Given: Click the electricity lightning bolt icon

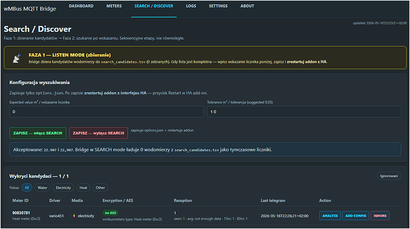Looking at the screenshot, I should pyautogui.click(x=74, y=216).
